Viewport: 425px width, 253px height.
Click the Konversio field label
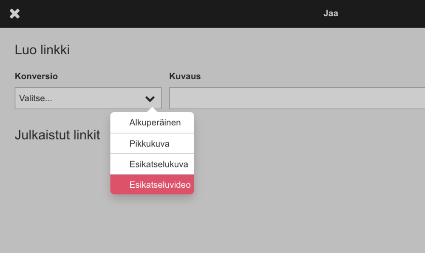pyautogui.click(x=36, y=76)
